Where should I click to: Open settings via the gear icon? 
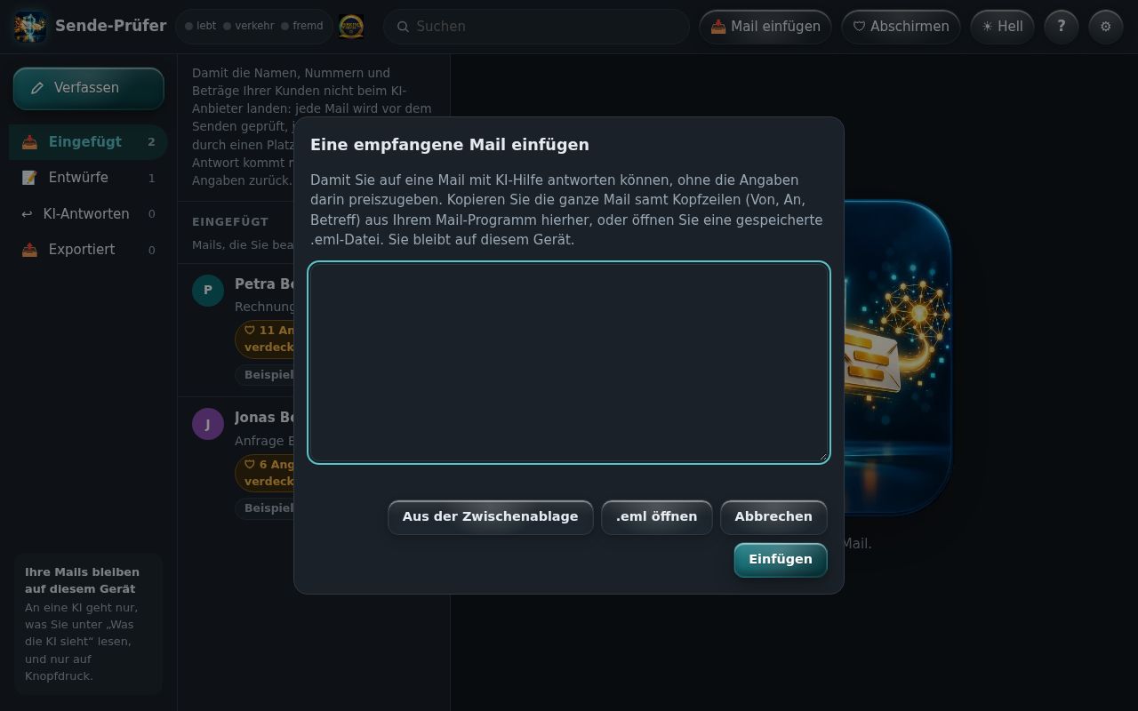(1106, 27)
